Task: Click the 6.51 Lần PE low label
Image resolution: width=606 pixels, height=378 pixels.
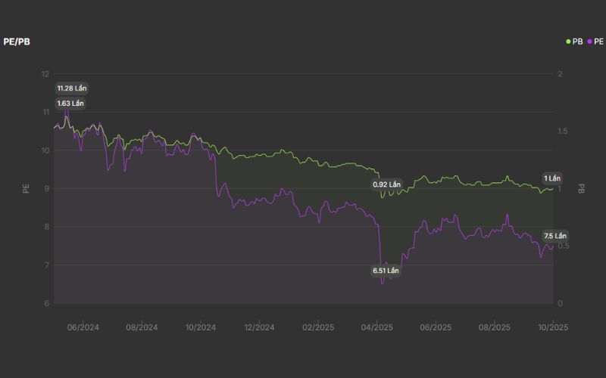Action: coord(386,270)
